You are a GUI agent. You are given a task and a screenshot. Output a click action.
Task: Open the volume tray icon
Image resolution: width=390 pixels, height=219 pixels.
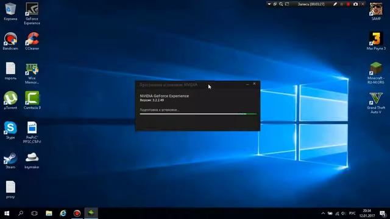pos(344,214)
